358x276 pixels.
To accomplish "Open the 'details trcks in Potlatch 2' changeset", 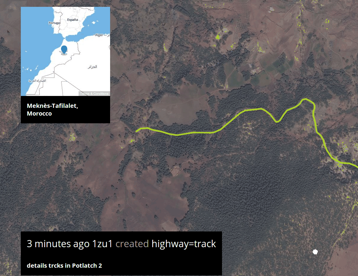I will tap(64, 266).
